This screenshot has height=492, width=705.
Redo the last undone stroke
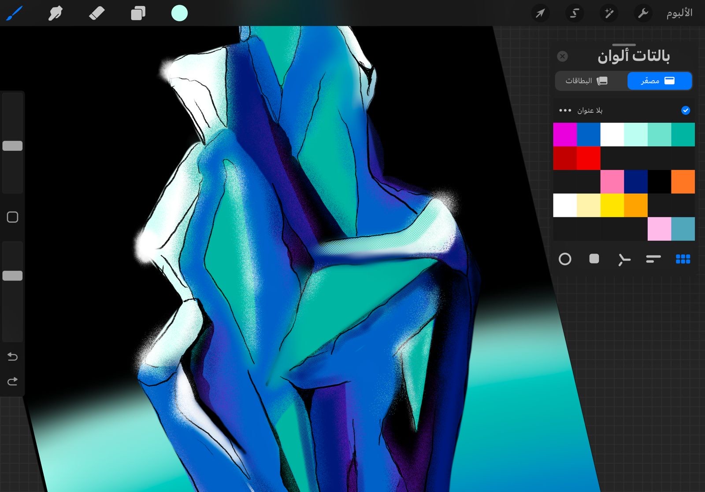[12, 381]
